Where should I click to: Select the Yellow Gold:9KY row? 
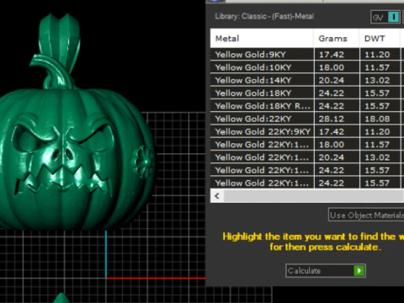[307, 55]
